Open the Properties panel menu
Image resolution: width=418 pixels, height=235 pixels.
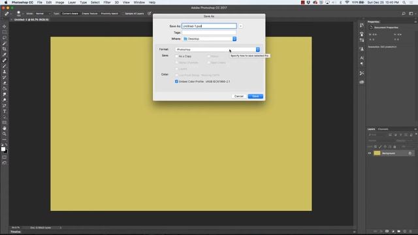415,22
